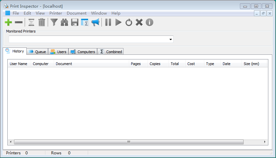Open the Printer menu
The width and height of the screenshot is (276, 158).
[56, 13]
